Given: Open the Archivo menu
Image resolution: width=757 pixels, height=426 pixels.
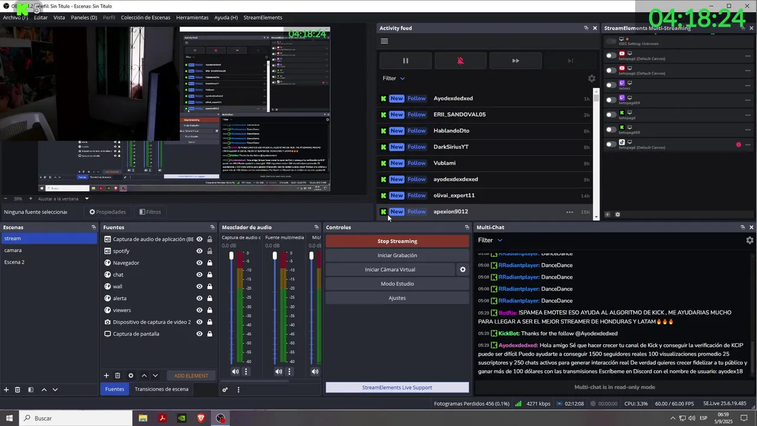Looking at the screenshot, I should (x=15, y=18).
